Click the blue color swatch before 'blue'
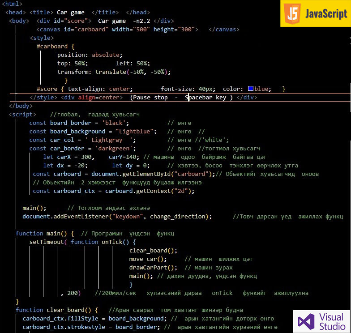 (251, 89)
